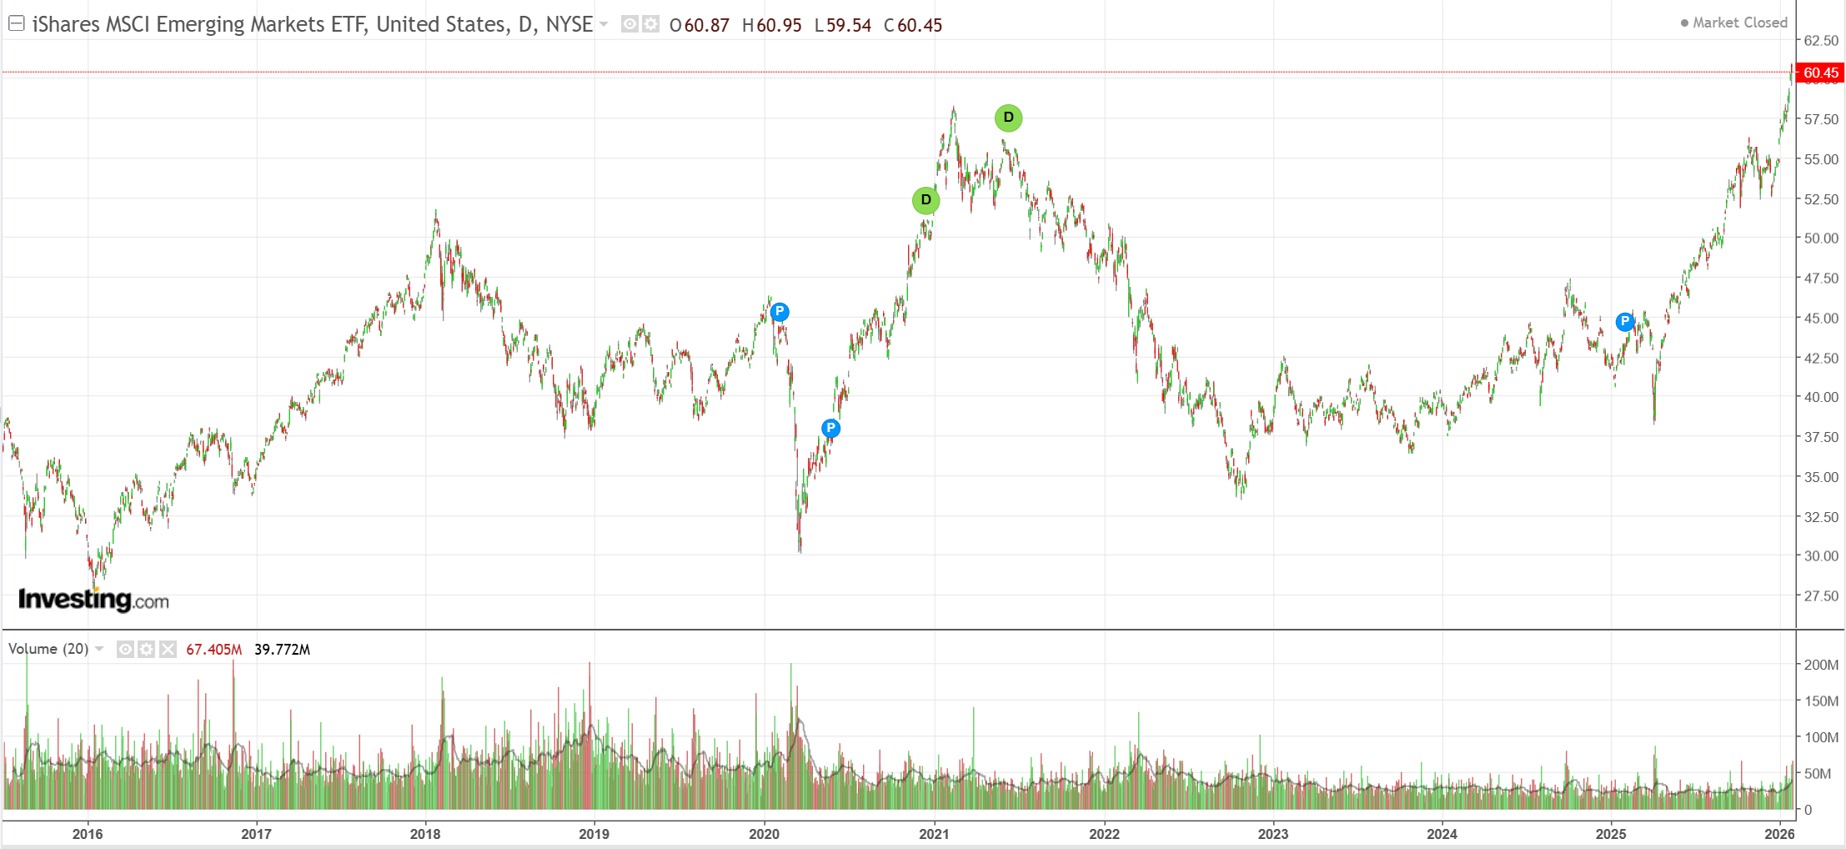Click the open value 60.87
The image size is (1846, 849).
(707, 25)
